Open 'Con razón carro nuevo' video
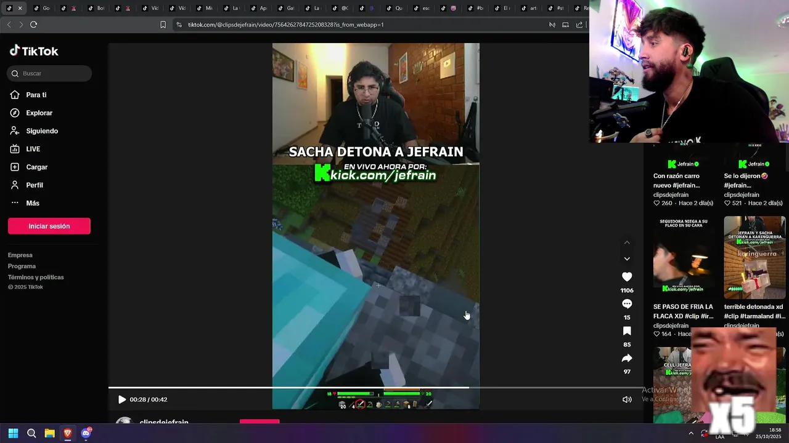 point(677,180)
